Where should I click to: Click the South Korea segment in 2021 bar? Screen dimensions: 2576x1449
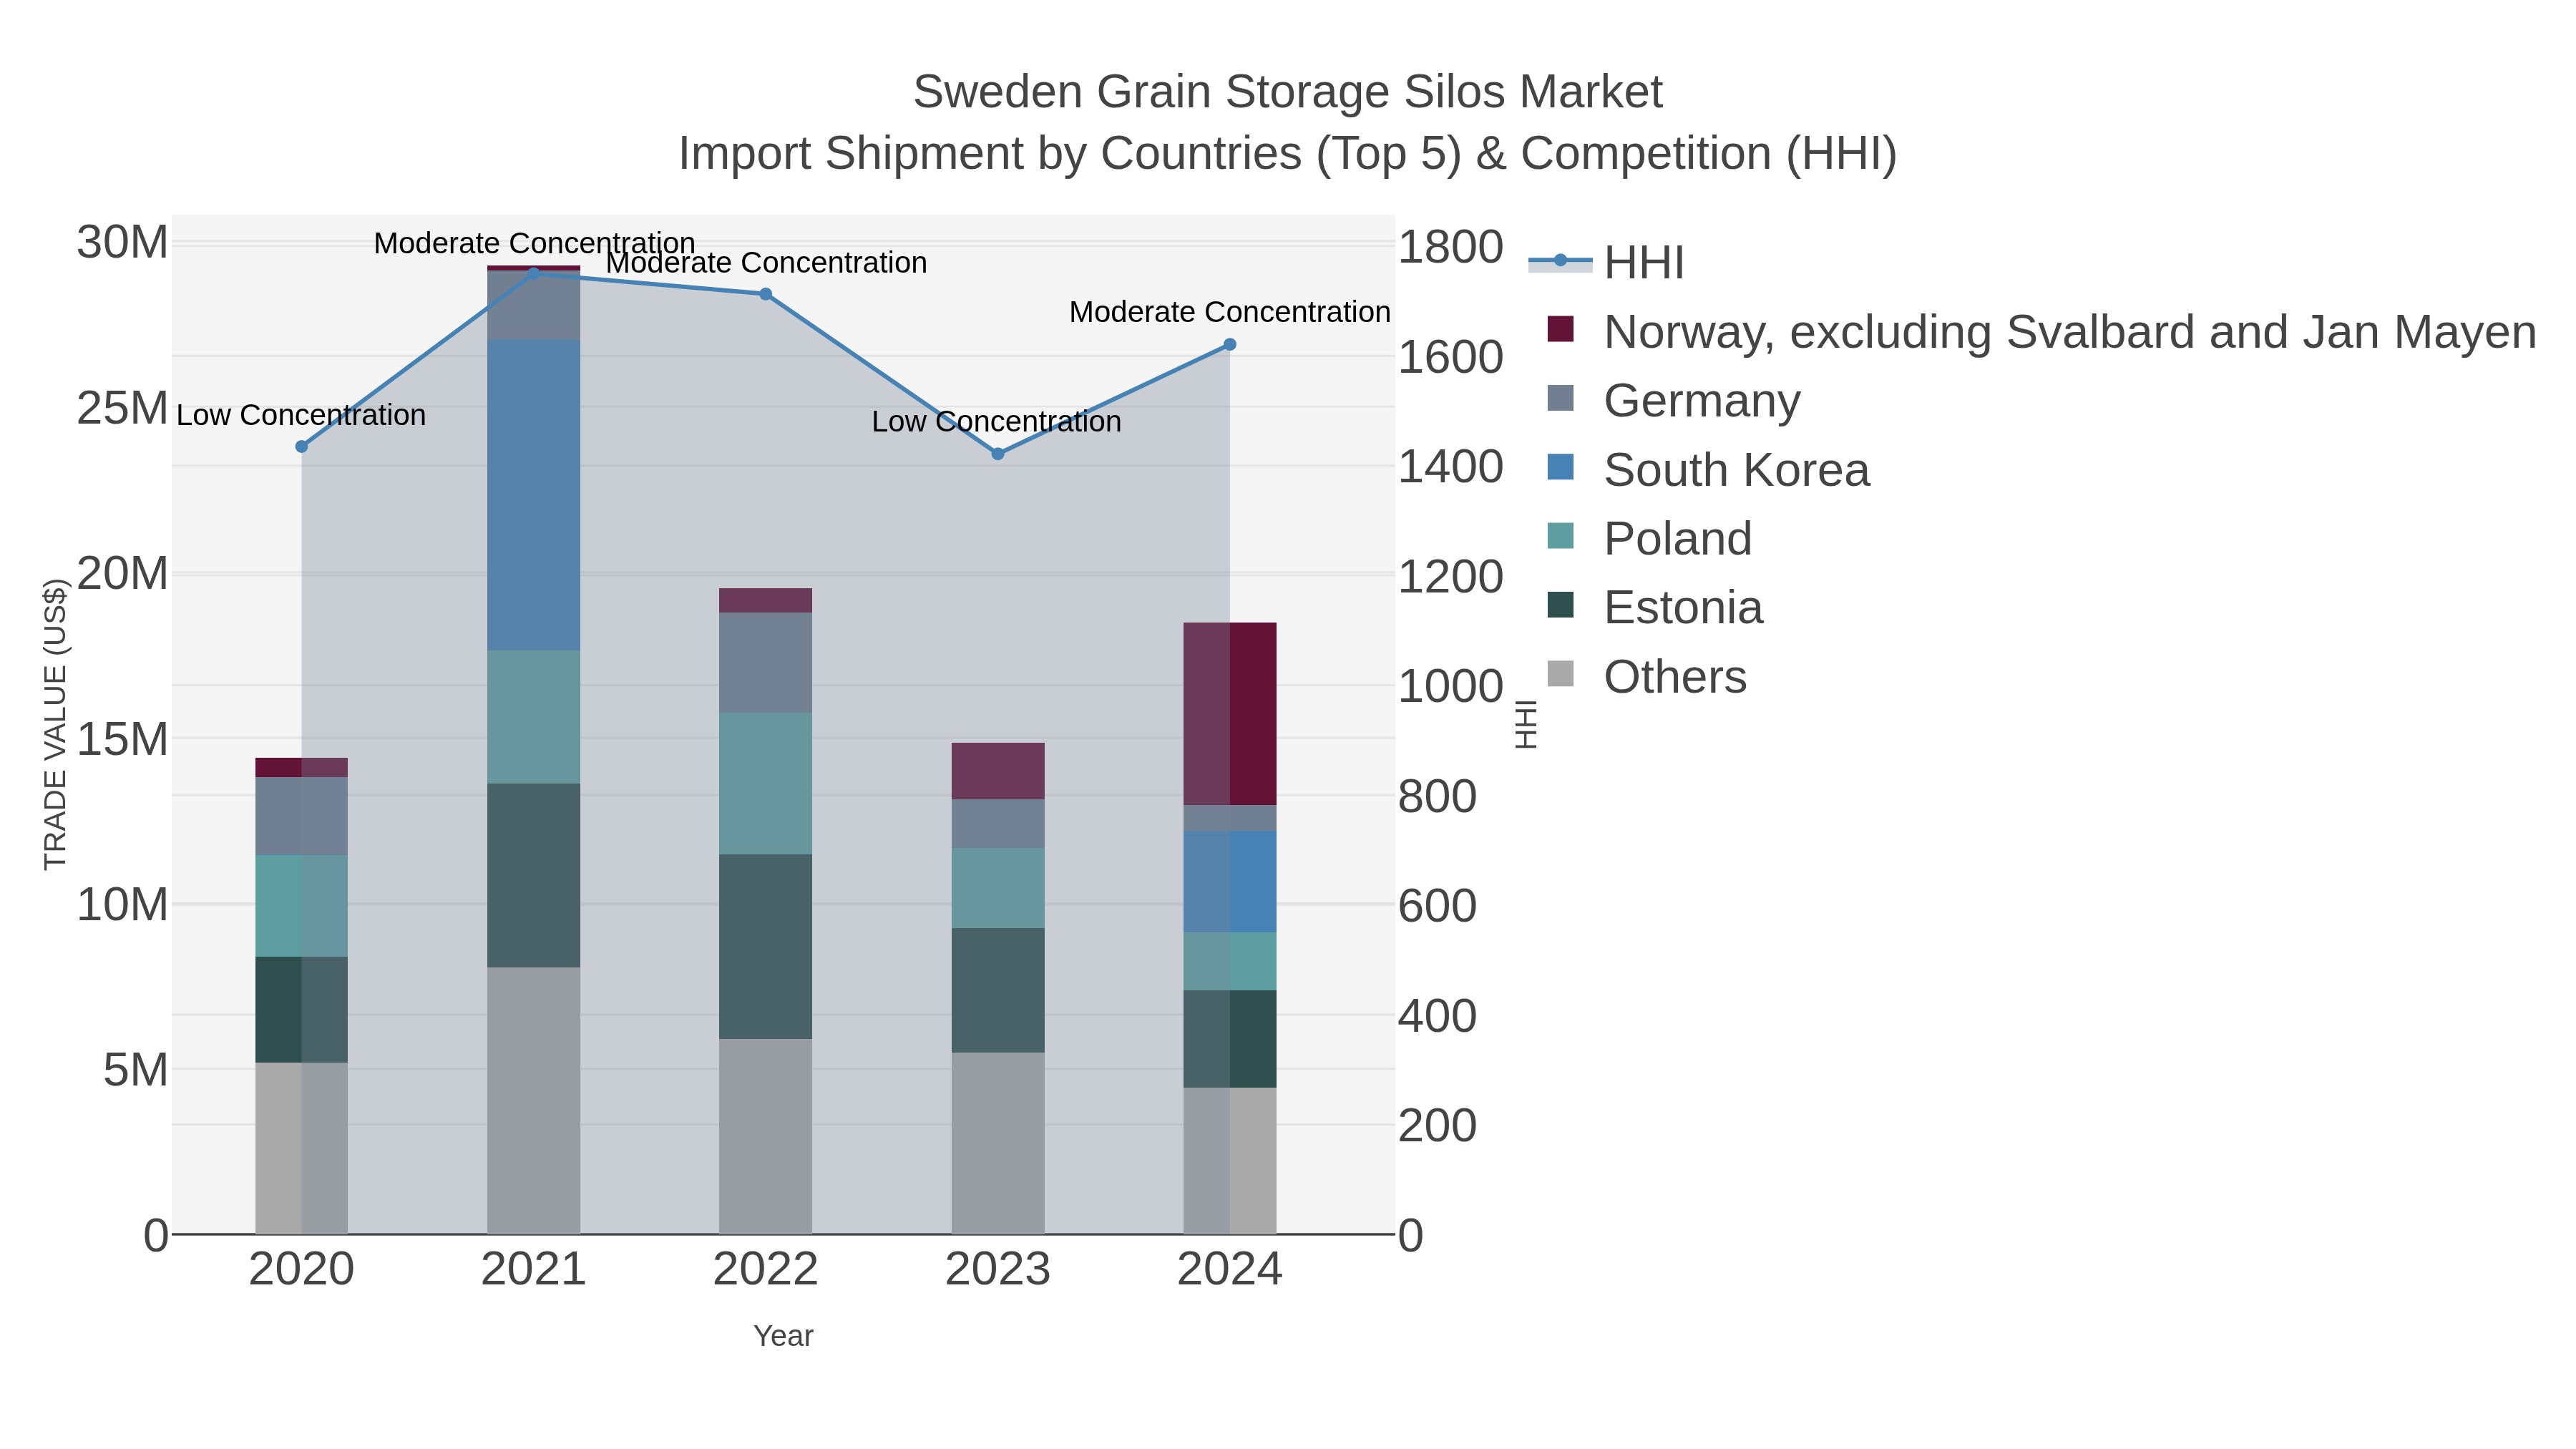tap(534, 495)
